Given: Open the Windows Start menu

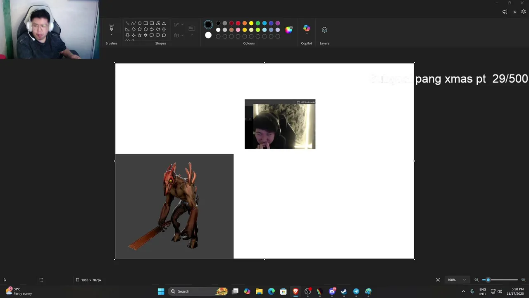Looking at the screenshot, I should (x=161, y=291).
